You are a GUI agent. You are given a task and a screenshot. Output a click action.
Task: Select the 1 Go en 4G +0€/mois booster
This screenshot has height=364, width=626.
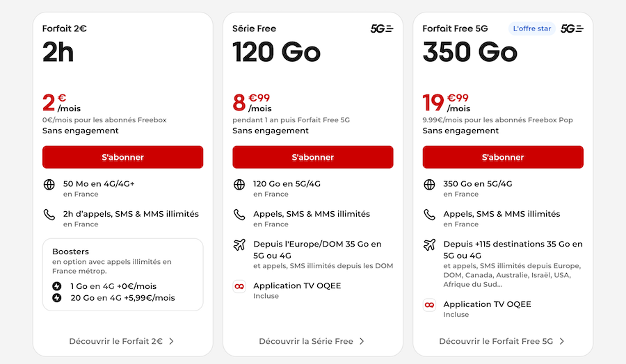[113, 286]
